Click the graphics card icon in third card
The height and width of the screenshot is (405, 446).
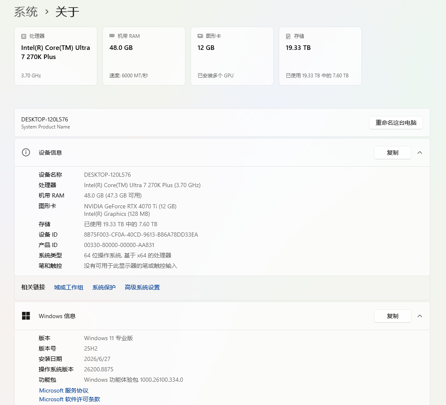[x=200, y=36]
